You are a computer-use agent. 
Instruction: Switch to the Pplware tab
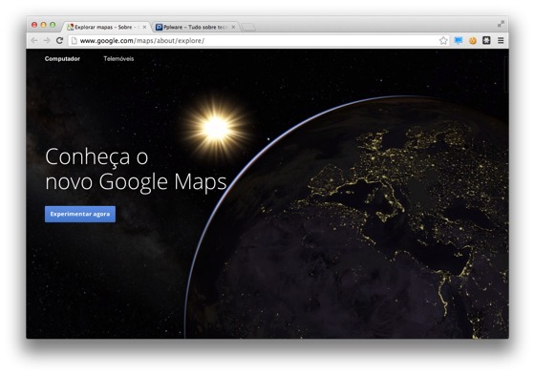(196, 27)
